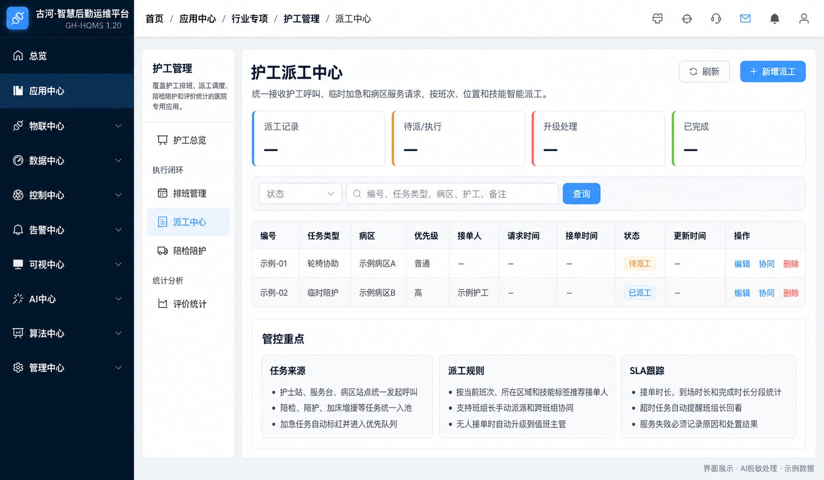This screenshot has height=480, width=824.
Task: Click the 待派工 status tag
Action: coord(639,264)
